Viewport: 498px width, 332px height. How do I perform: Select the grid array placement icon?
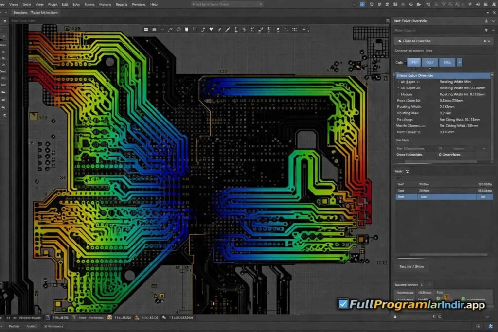(x=294, y=29)
